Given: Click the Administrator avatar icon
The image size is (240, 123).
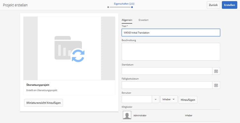Looking at the screenshot, I should tap(127, 115).
